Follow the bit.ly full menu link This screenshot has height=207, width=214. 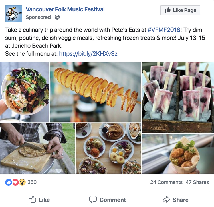88,53
